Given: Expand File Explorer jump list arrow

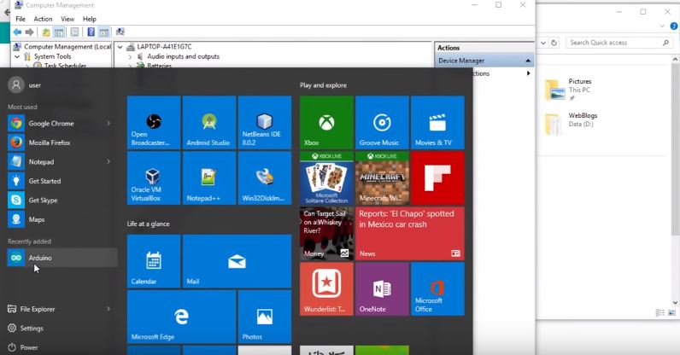Looking at the screenshot, I should tap(108, 309).
